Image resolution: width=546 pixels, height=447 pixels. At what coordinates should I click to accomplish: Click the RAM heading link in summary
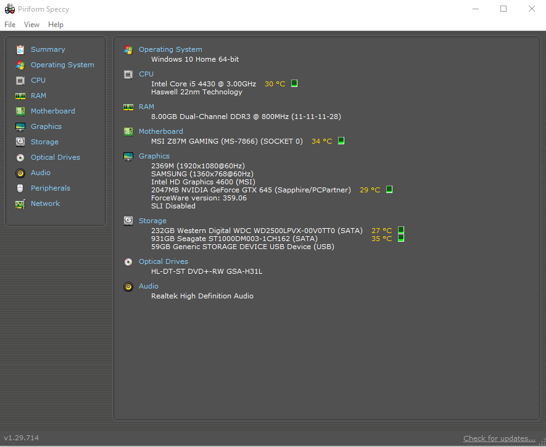click(146, 107)
